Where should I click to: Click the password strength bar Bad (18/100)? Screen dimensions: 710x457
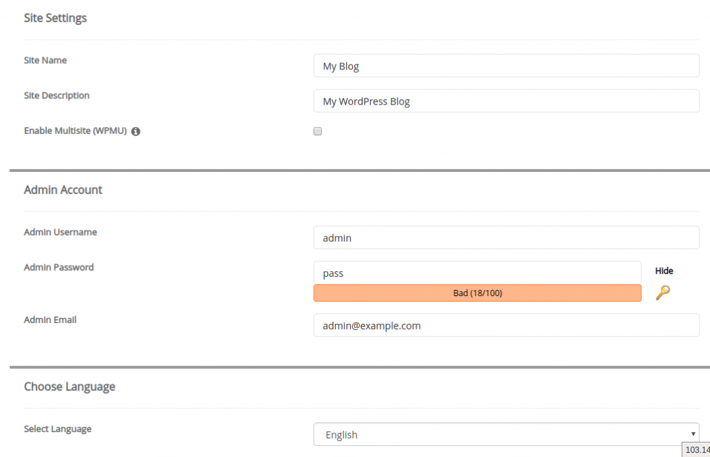coord(477,293)
